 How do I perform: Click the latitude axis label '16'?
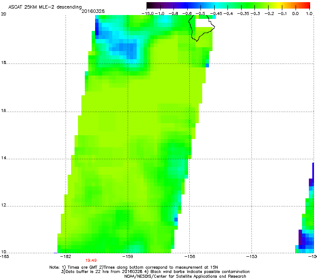3,111
